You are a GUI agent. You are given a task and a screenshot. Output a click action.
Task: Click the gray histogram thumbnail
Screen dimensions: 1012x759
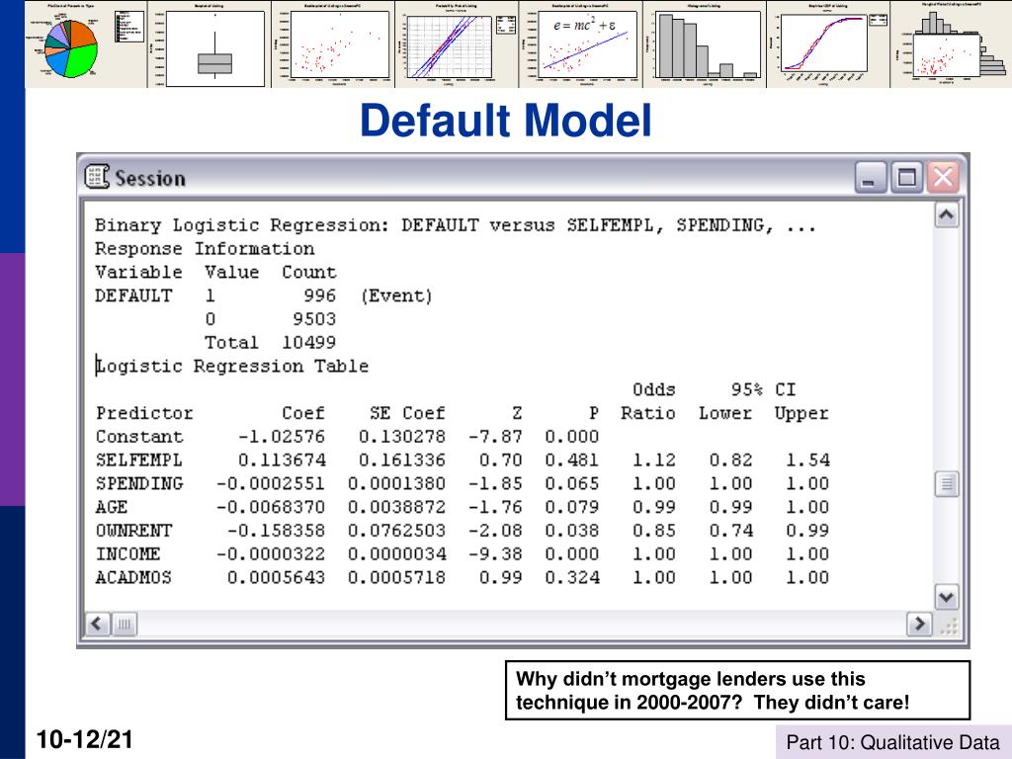tap(705, 43)
